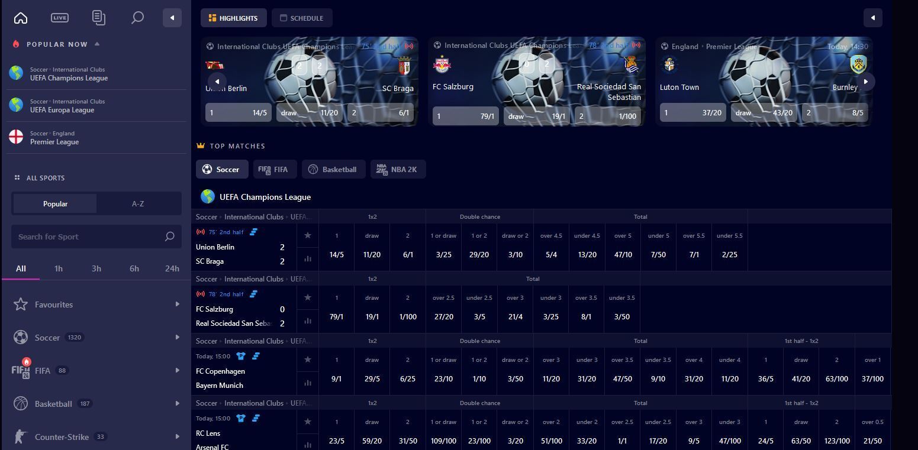Filter events to next 3h
The image size is (918, 450).
[96, 268]
